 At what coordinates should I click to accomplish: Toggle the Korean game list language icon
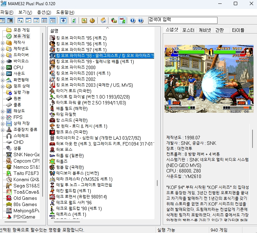[x=63, y=20]
